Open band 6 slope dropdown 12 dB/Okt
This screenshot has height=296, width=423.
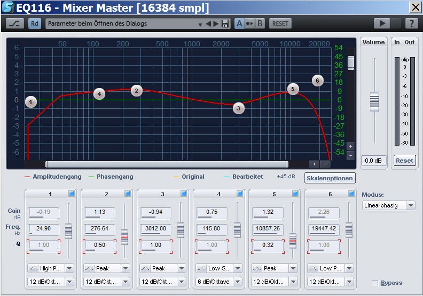pos(331,282)
